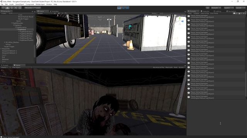Select Blood Particle Mount in Hierarchy
Screen dimensions: 247x138
(x=26, y=17)
